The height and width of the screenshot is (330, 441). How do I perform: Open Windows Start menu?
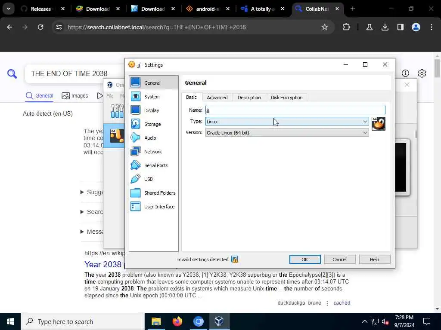(x=10, y=321)
